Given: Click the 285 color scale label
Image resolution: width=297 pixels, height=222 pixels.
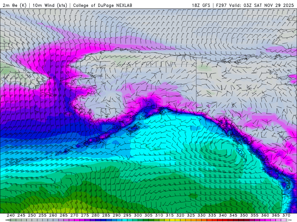Looking at the screenshot, I should pos(106,215).
